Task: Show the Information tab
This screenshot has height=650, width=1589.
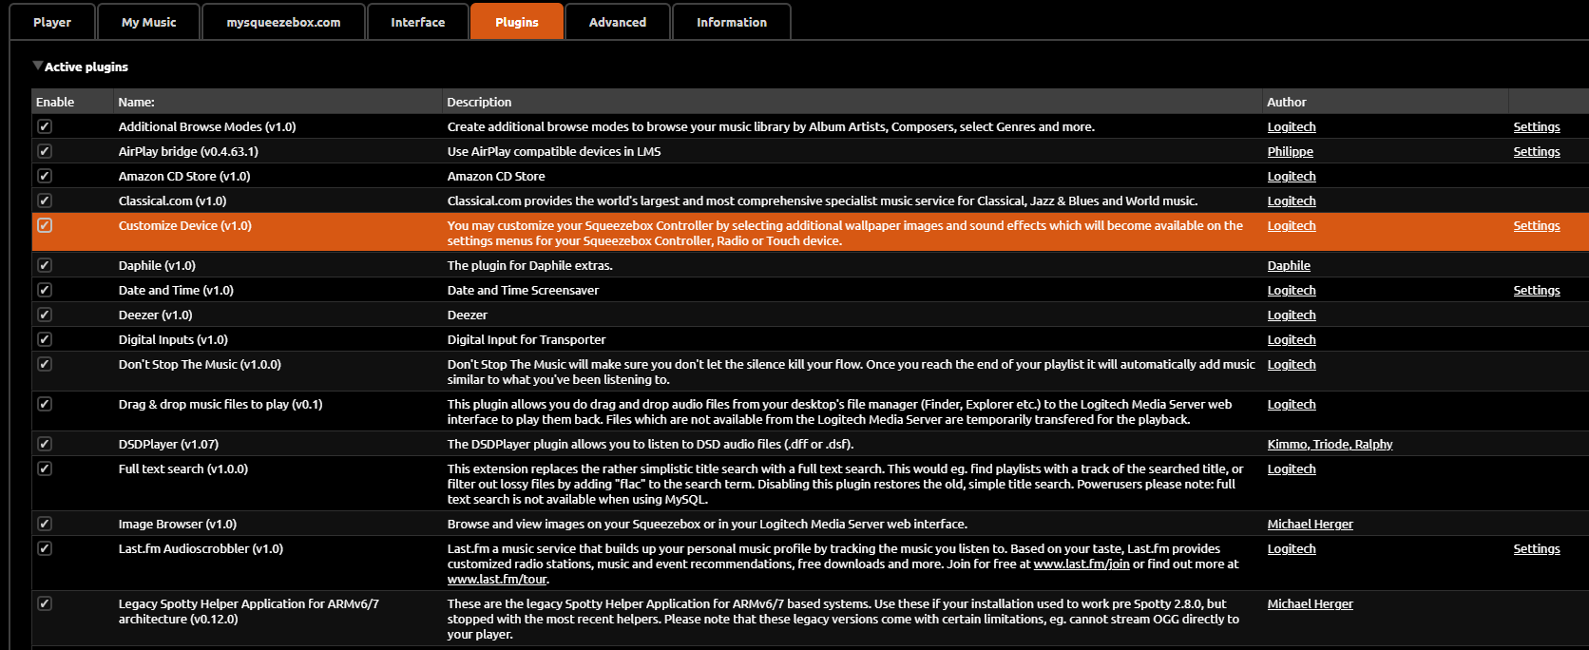Action: tap(732, 22)
